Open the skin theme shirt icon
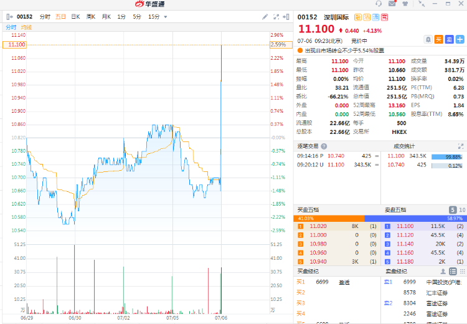The image size is (467, 324). tap(405, 4)
